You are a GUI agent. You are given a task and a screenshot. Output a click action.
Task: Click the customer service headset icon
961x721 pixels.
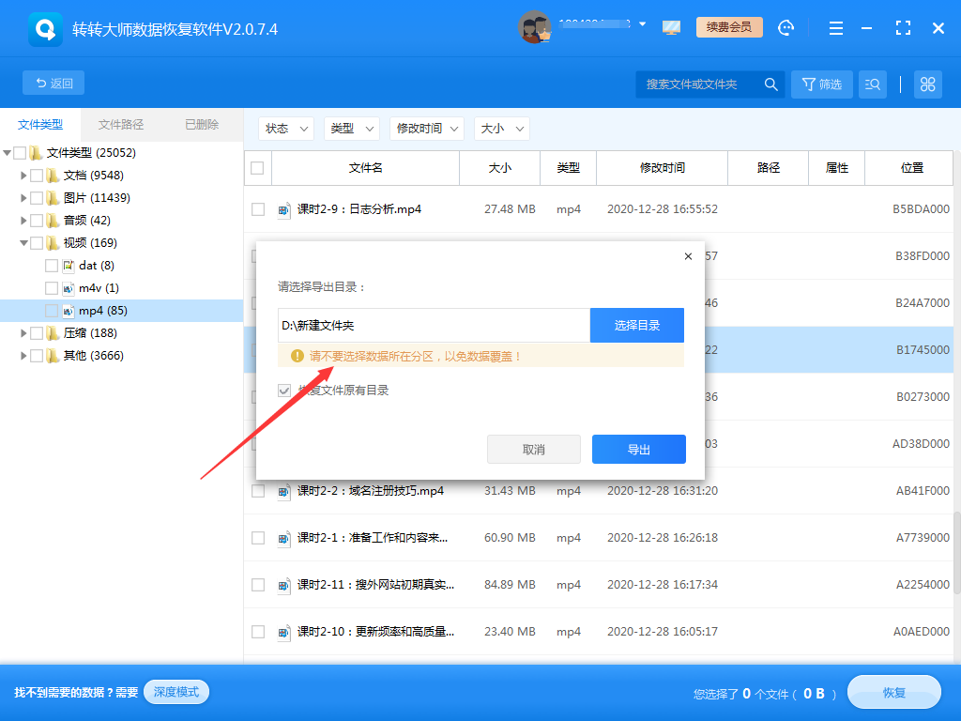click(786, 27)
